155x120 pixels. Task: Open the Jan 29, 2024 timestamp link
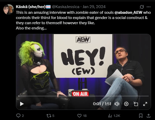point(94,7)
